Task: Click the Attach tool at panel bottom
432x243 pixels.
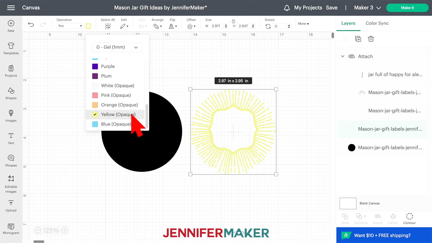Action: [378, 218]
